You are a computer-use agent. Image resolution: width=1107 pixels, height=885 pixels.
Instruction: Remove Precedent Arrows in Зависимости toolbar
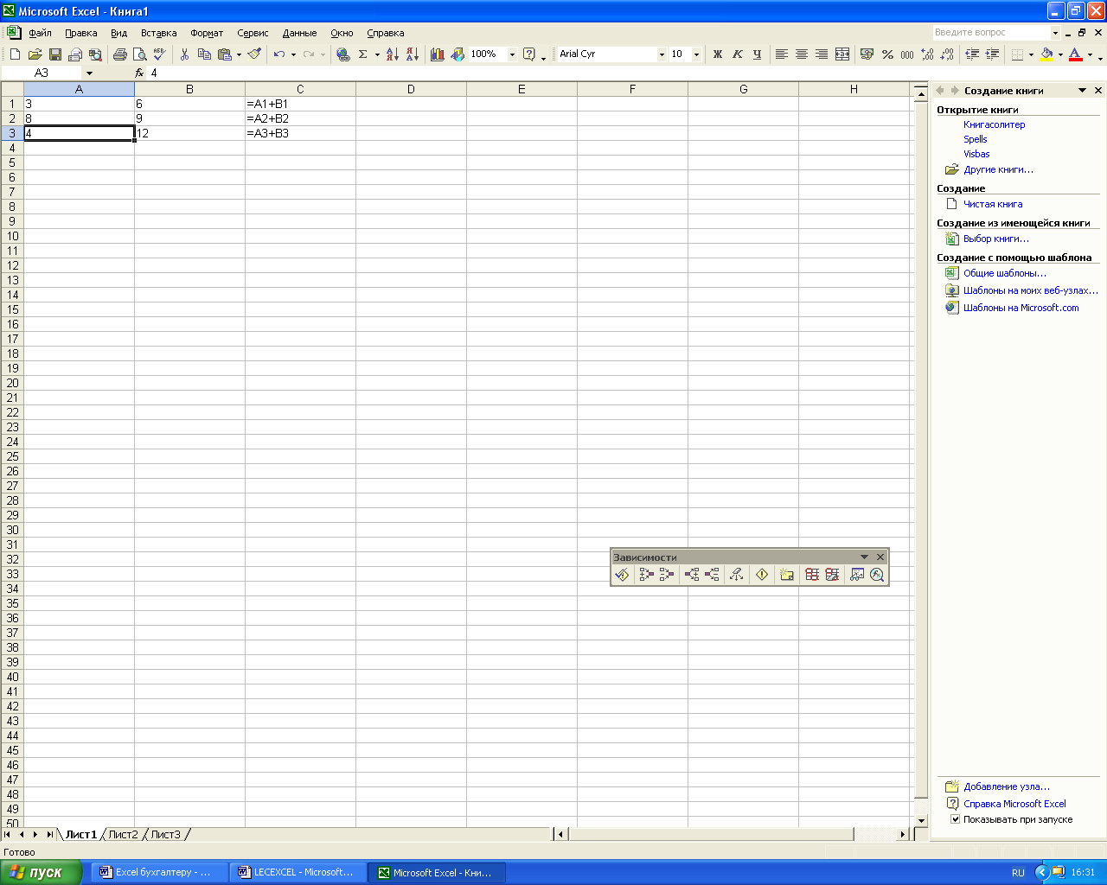[x=666, y=575]
